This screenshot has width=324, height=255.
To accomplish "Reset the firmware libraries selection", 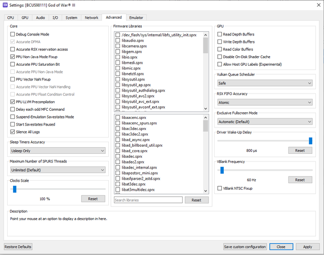I will point(196,200).
